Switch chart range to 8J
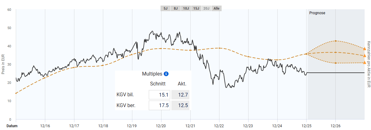The image size is (371, 130). [x=175, y=8]
